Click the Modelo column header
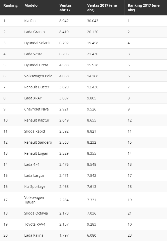Screen dimensions: 167x241 [x=31, y=5]
